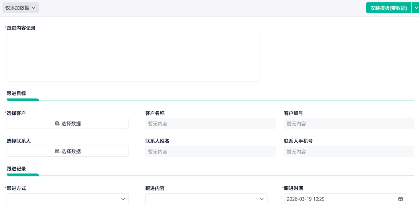Click the 跟进时间 date input

pos(339,199)
